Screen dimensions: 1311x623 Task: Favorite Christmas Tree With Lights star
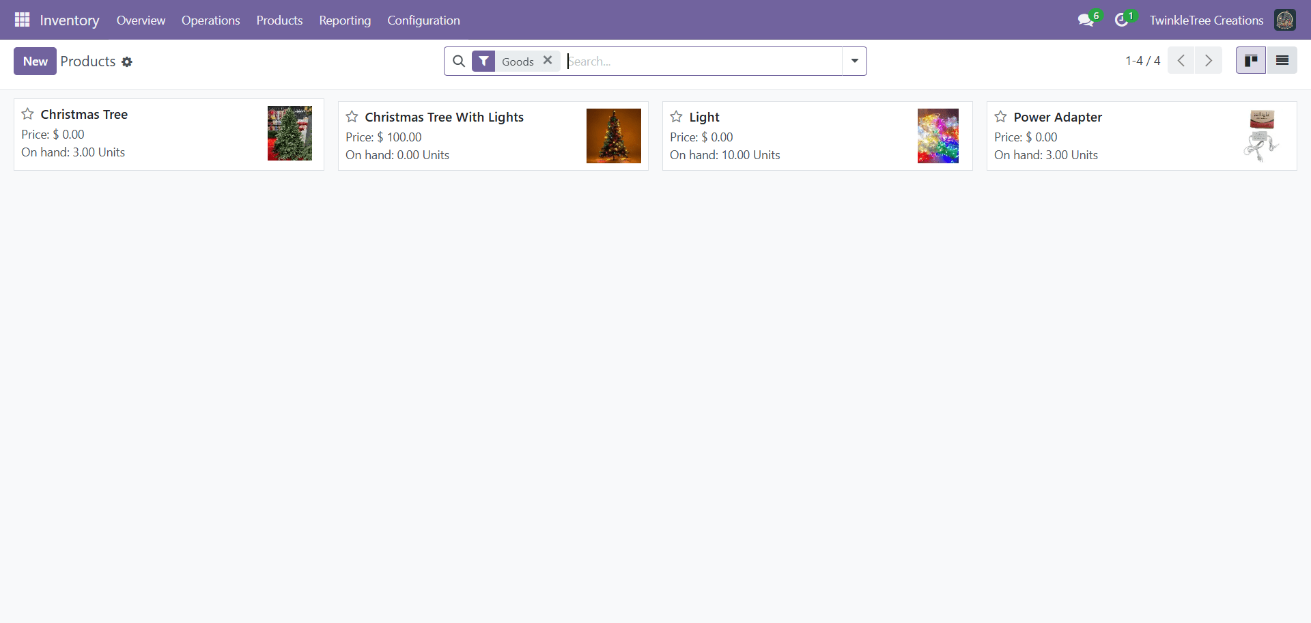tap(352, 117)
